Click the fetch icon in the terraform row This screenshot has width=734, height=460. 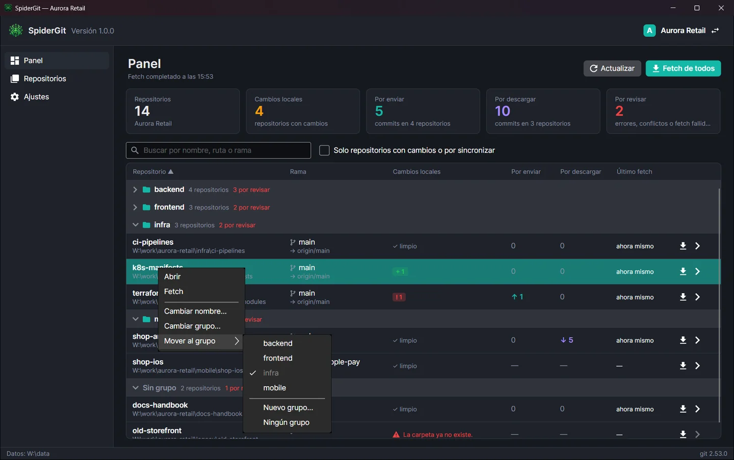pos(683,297)
